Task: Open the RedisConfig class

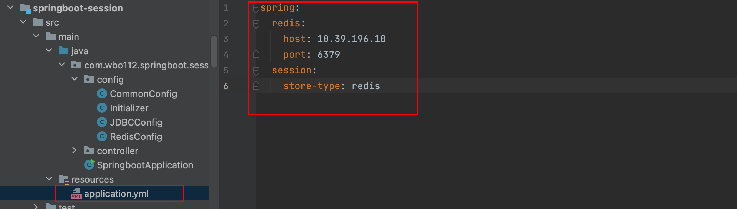Action: [x=136, y=137]
